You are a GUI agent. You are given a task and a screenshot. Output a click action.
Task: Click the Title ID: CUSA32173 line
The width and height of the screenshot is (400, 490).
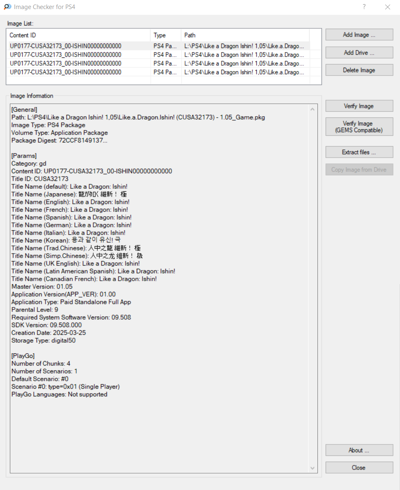40,179
